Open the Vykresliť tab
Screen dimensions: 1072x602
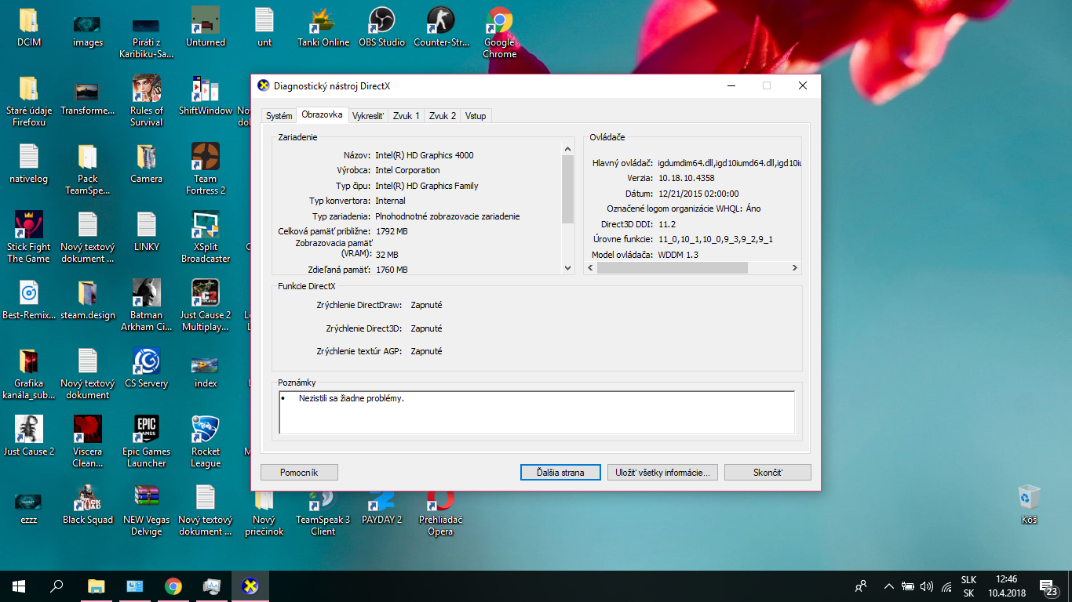(368, 115)
